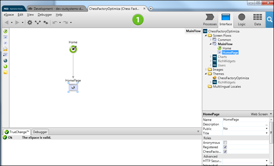Expand the Charts tree node
Image resolution: width=274 pixels, height=166 pixels.
point(211,57)
